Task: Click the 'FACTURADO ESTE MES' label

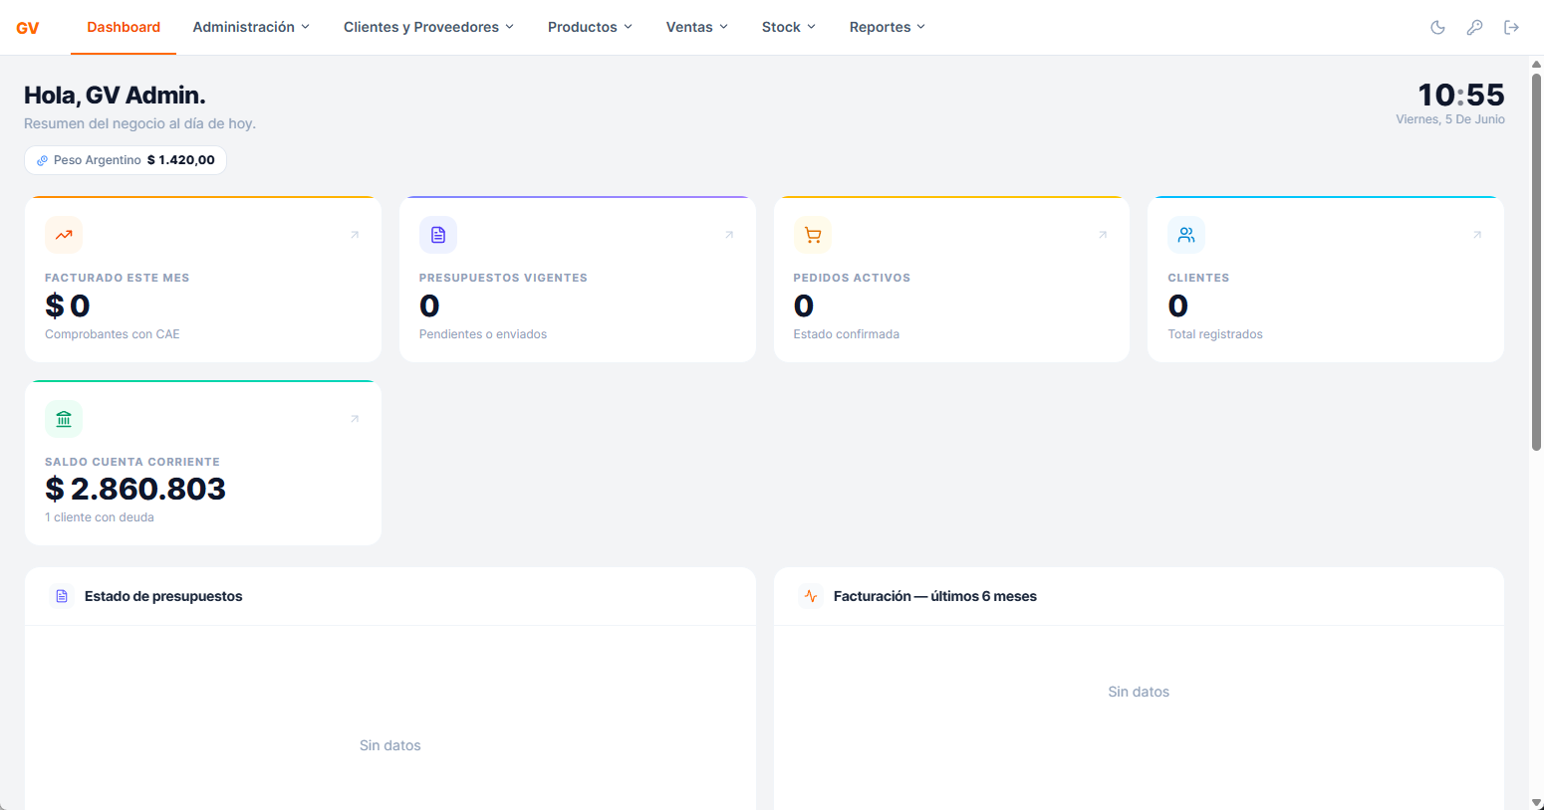Action: tap(117, 278)
